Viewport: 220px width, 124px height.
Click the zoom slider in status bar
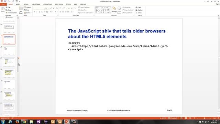click(x=204, y=118)
